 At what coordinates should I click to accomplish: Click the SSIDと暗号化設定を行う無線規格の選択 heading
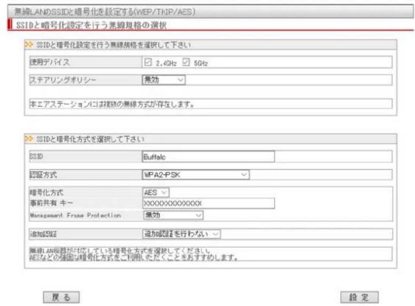click(91, 25)
